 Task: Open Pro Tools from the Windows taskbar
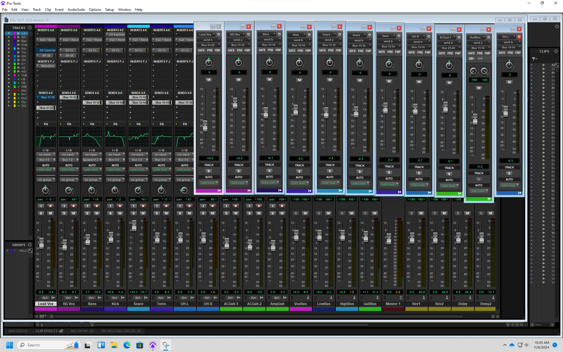click(x=153, y=345)
